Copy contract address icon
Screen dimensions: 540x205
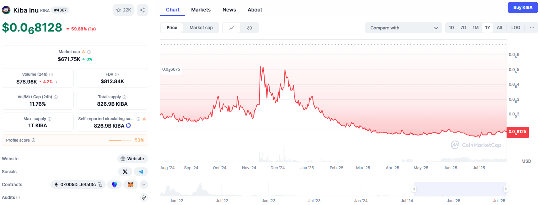(100, 185)
